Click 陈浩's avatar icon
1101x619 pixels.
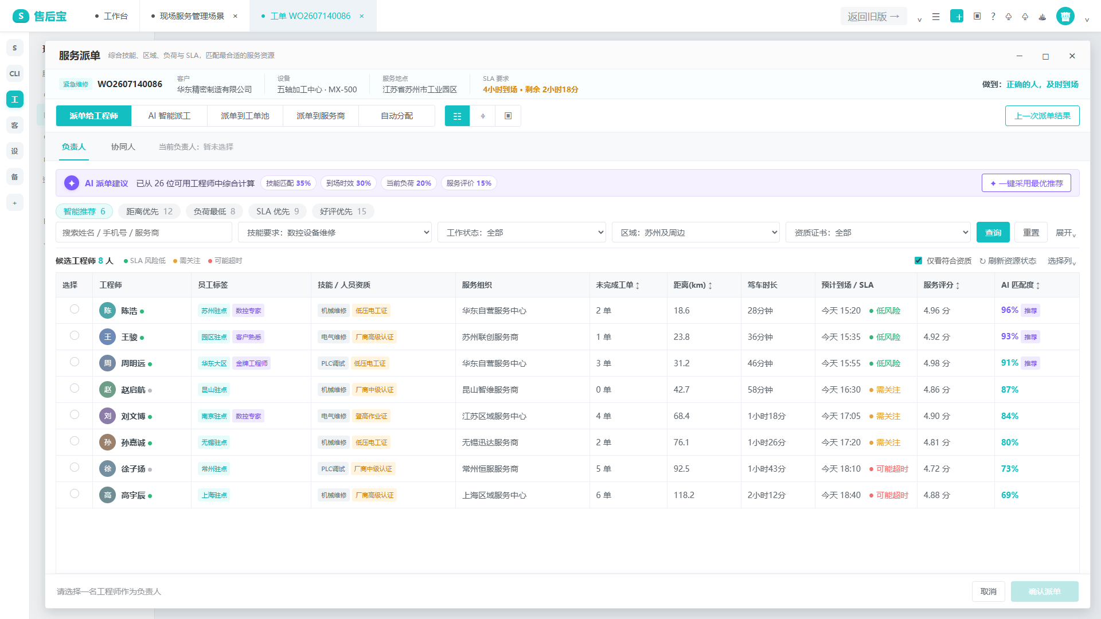point(107,311)
